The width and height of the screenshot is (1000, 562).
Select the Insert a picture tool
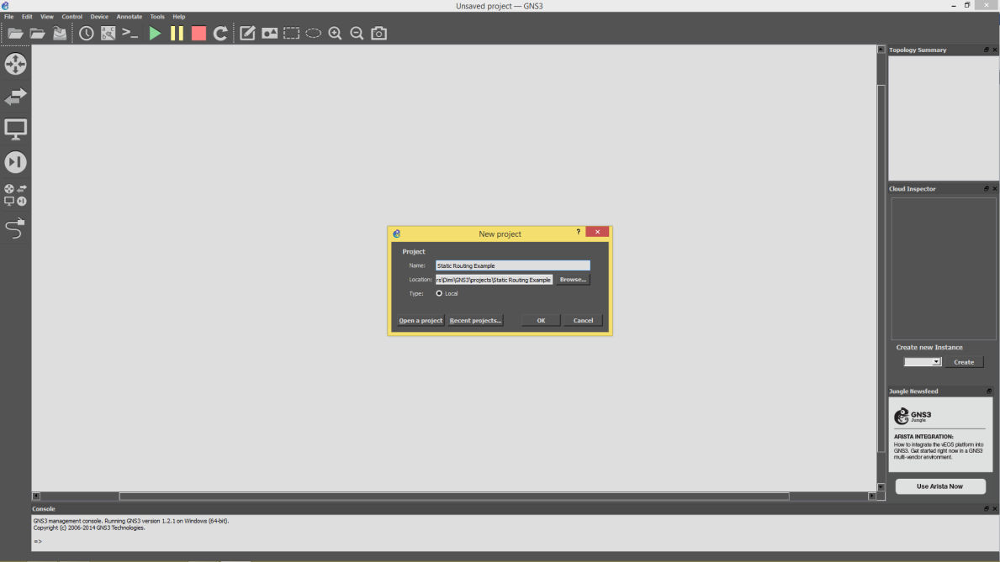tap(269, 33)
